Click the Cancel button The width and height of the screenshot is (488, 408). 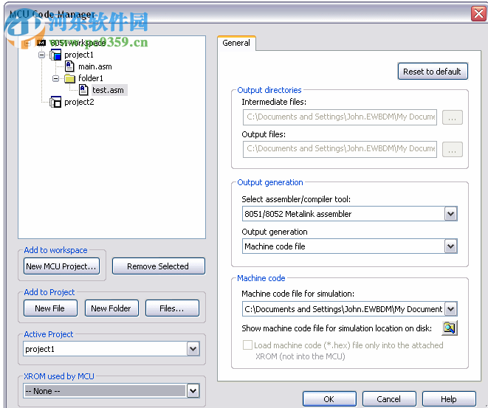click(x=389, y=399)
